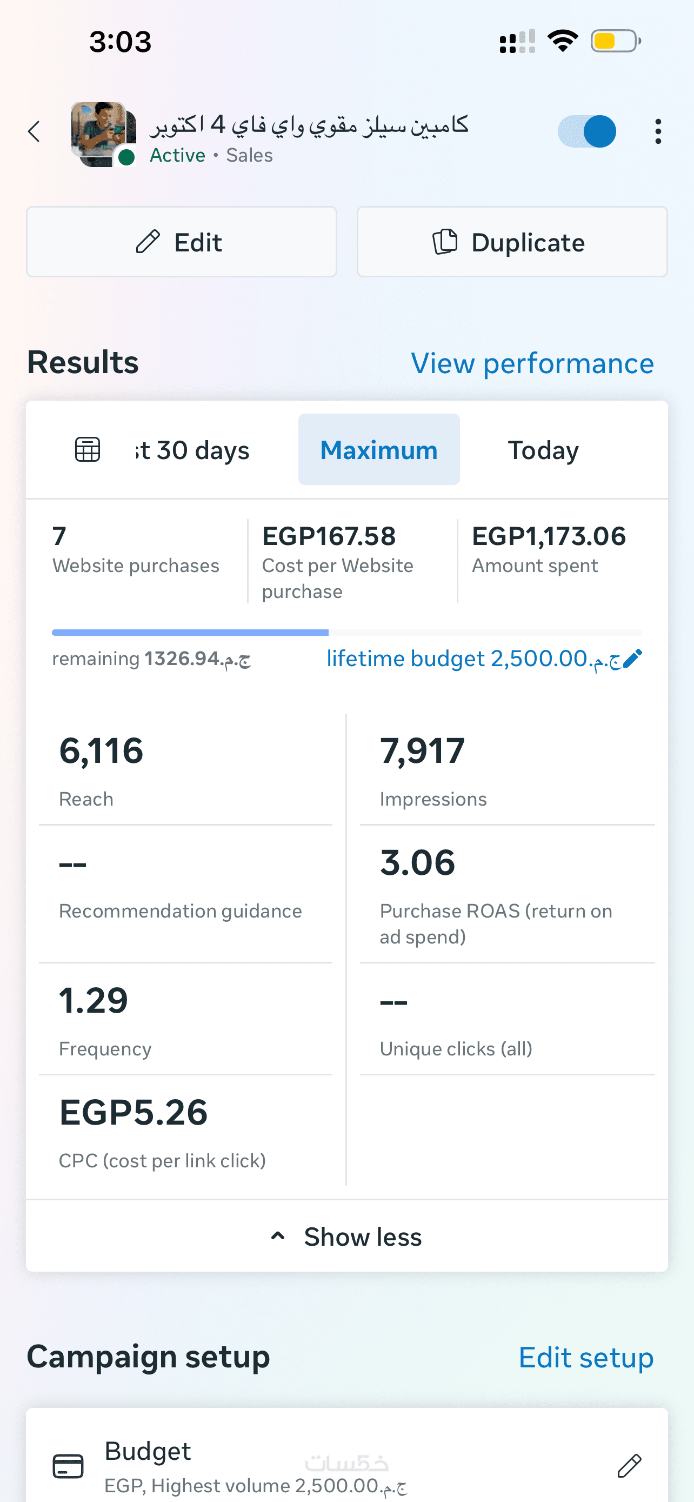Viewport: 694px width, 1502px height.
Task: Click the budget spend progress bar
Action: tap(346, 633)
